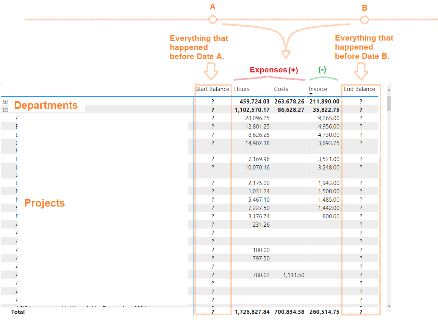The height and width of the screenshot is (326, 438).
Task: Select the 7,169.96 hours cell
Action: [259, 159]
